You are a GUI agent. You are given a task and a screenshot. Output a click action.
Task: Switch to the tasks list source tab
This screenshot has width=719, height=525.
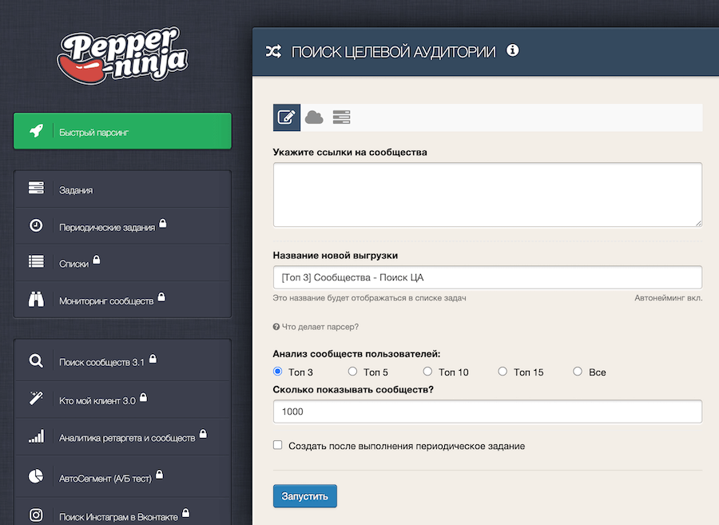(x=342, y=117)
